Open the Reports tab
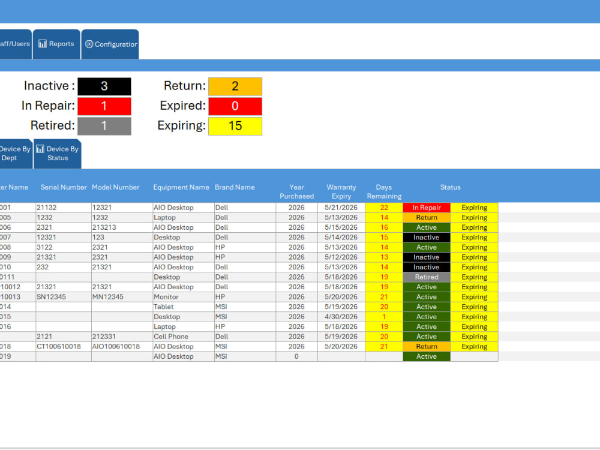600x450 pixels. pos(56,44)
